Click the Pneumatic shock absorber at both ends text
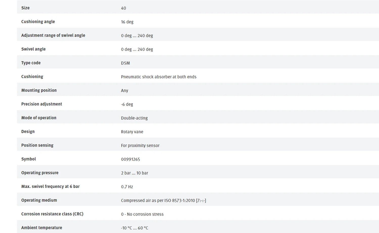The image size is (379, 233). tap(159, 77)
